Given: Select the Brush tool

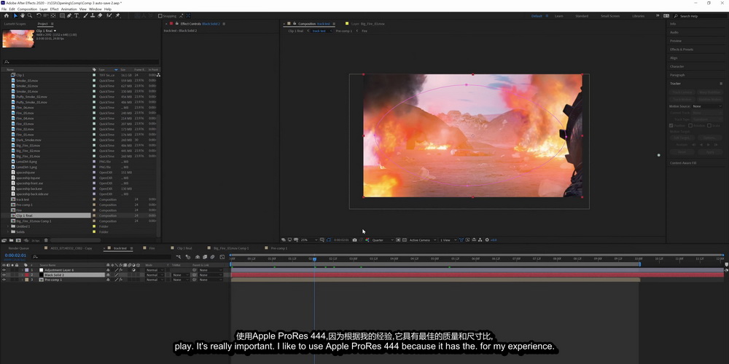Looking at the screenshot, I should pyautogui.click(x=85, y=16).
